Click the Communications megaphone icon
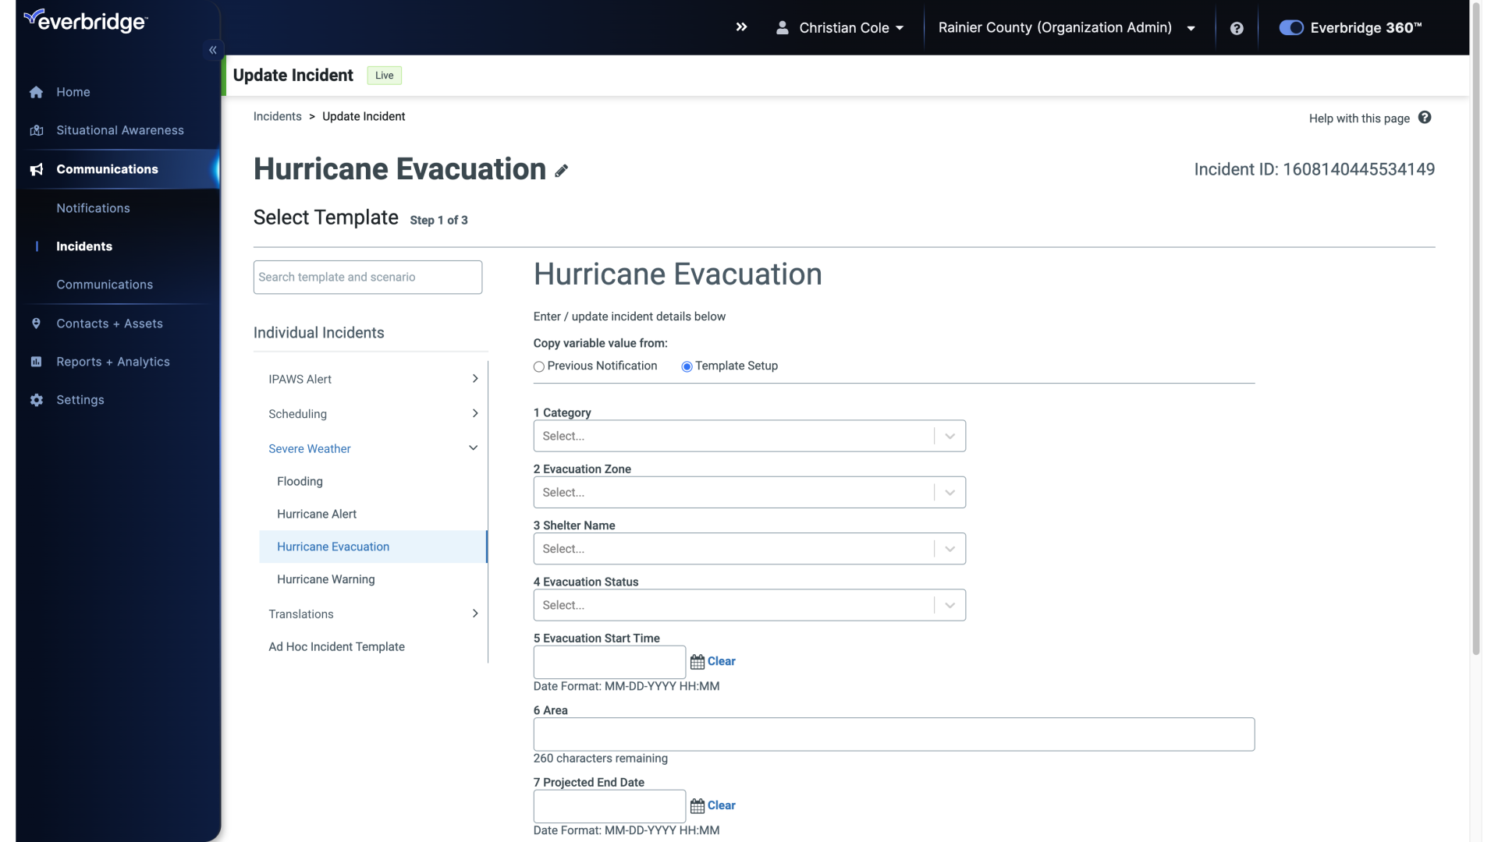 (36, 168)
